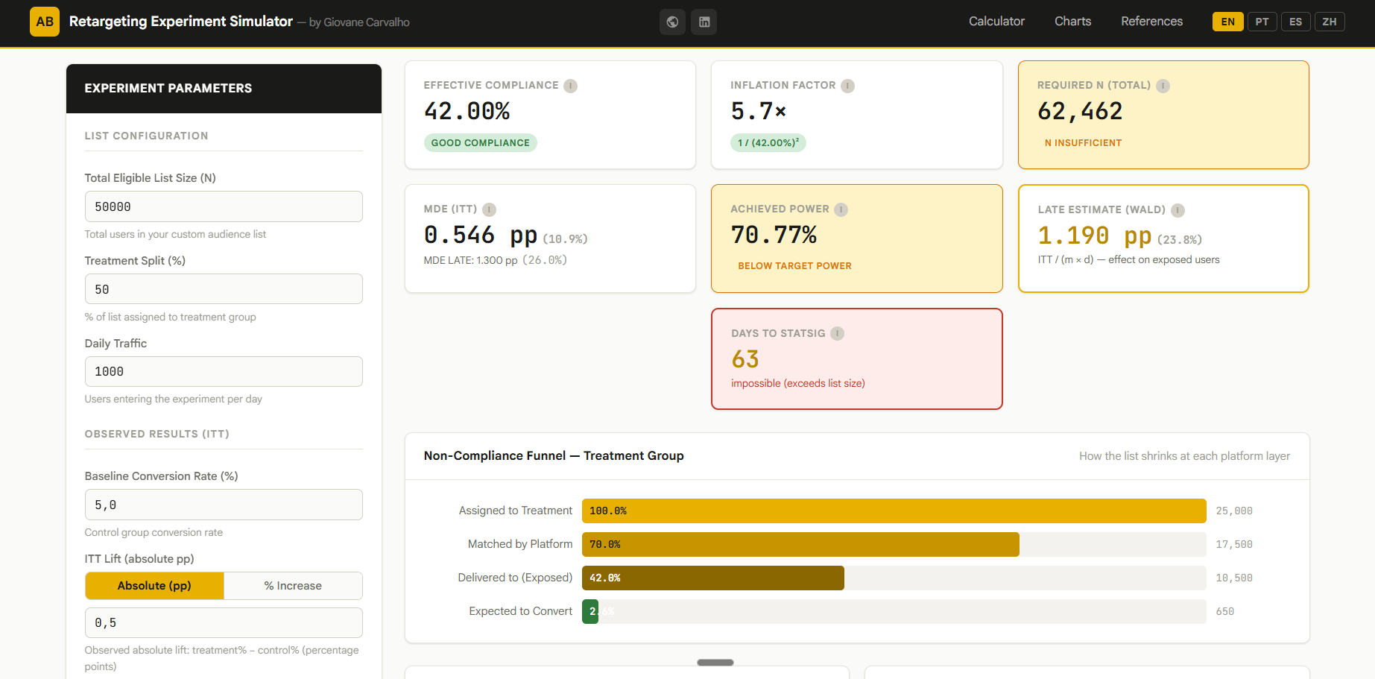The height and width of the screenshot is (679, 1375).
Task: Switch lift mode to % Increase
Action: 293,586
